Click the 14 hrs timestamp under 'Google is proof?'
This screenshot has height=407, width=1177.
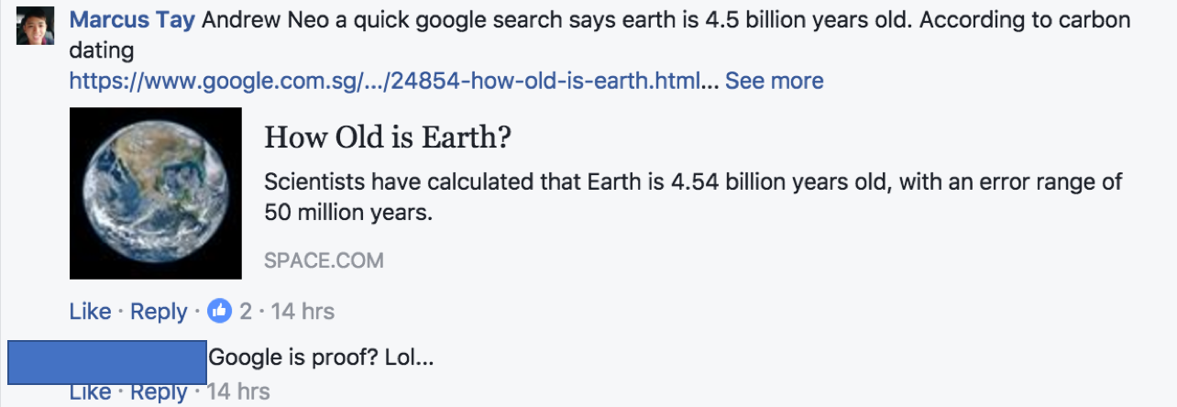pos(238,392)
